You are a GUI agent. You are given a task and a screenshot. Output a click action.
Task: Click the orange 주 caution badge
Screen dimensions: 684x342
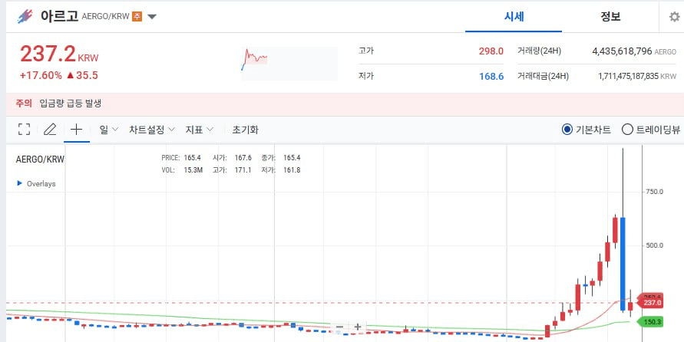tap(137, 17)
